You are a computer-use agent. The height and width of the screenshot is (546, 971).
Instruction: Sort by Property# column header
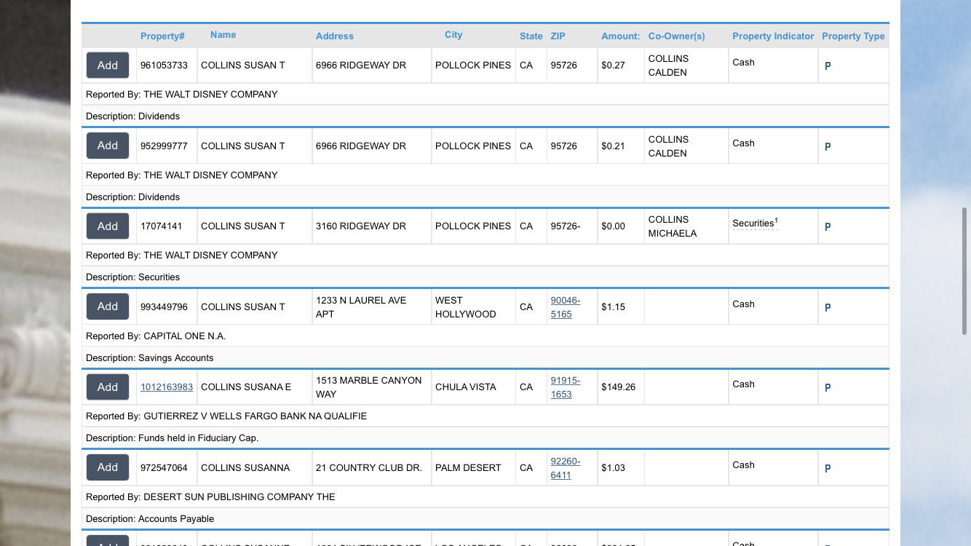coord(162,36)
